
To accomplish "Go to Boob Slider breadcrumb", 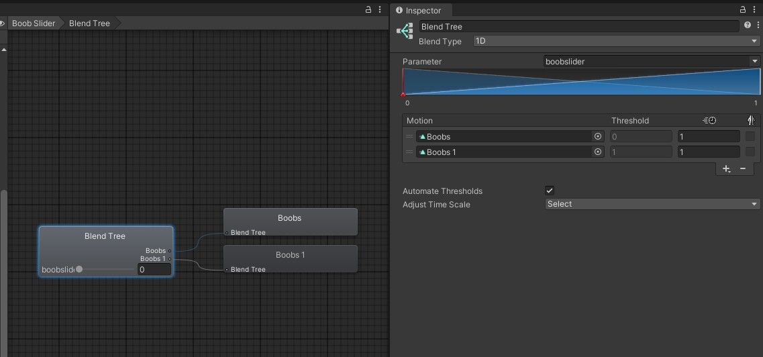I will click(34, 23).
